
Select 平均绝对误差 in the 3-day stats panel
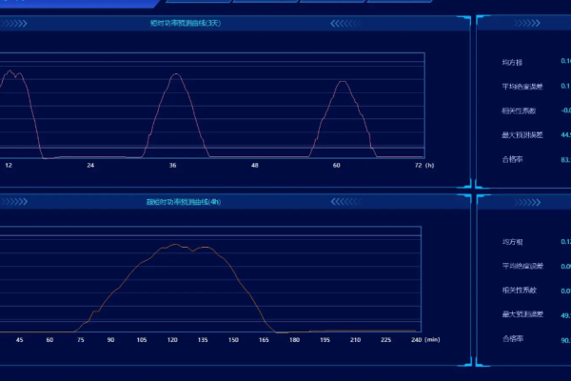point(522,87)
